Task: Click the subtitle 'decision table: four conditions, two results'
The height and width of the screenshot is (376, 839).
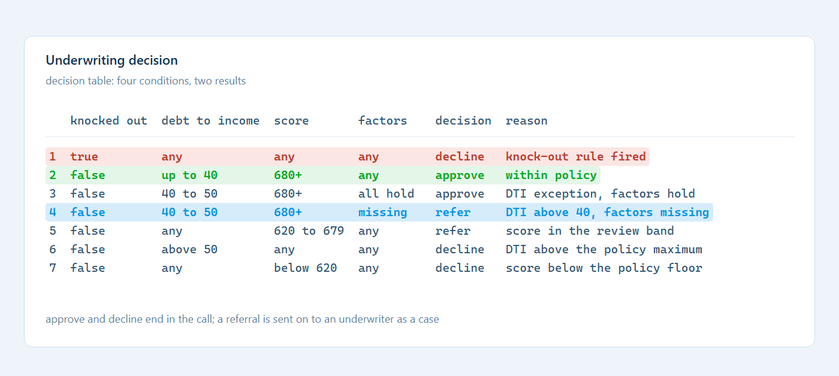Action: [x=146, y=81]
